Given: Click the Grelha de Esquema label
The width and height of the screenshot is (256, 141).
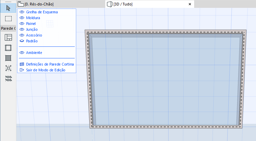Looking at the screenshot, I should coord(42,12).
